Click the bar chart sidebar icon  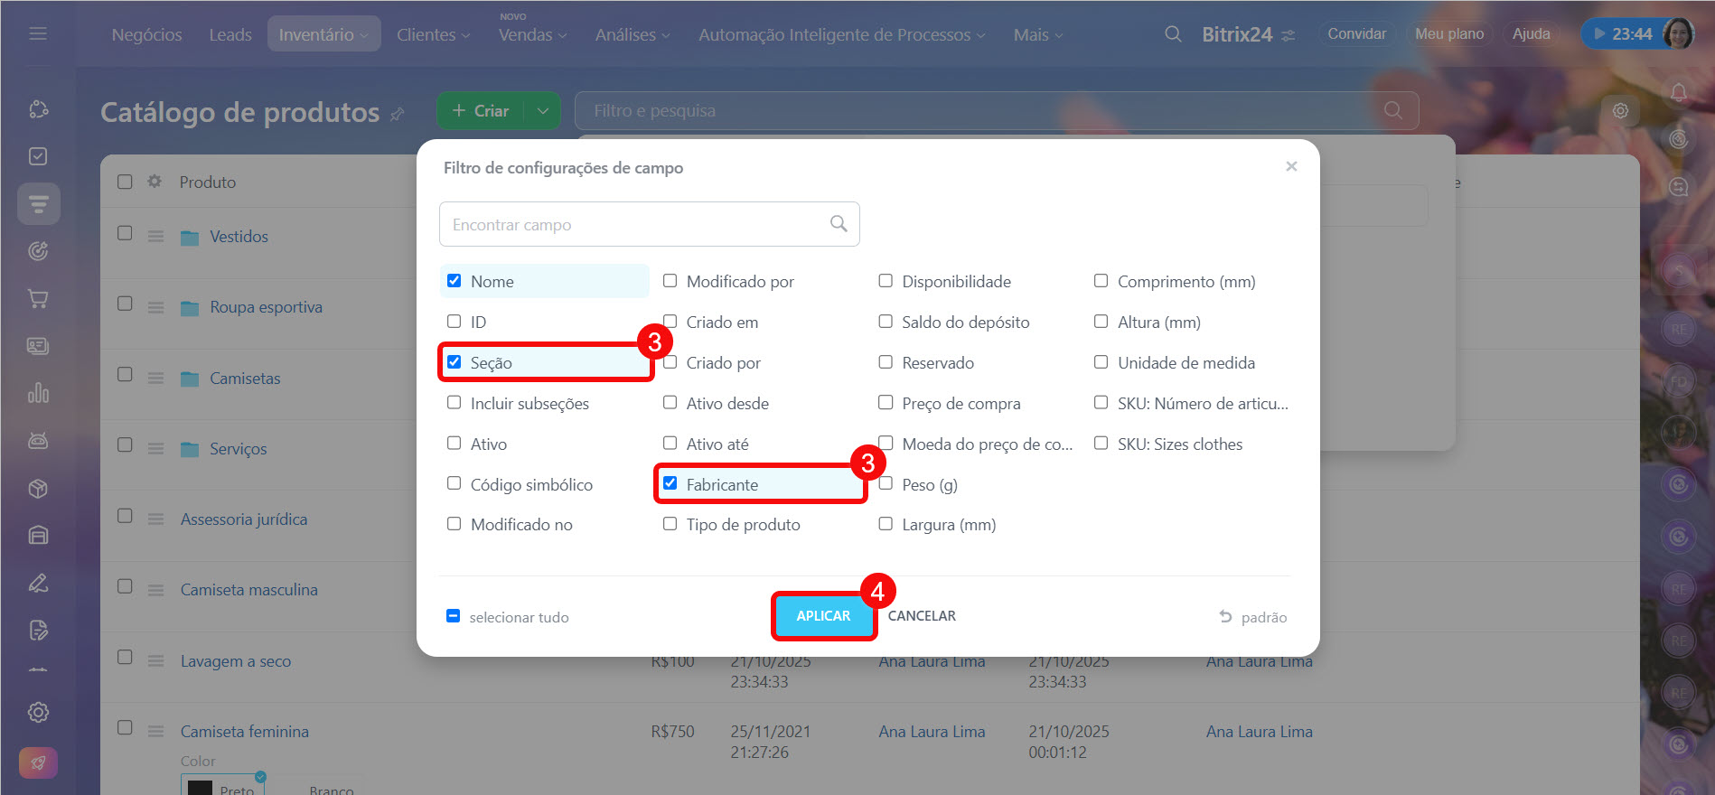[38, 393]
